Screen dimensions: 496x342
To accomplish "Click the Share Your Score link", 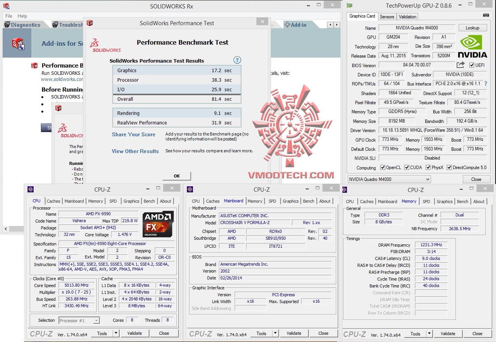I will click(x=134, y=134).
